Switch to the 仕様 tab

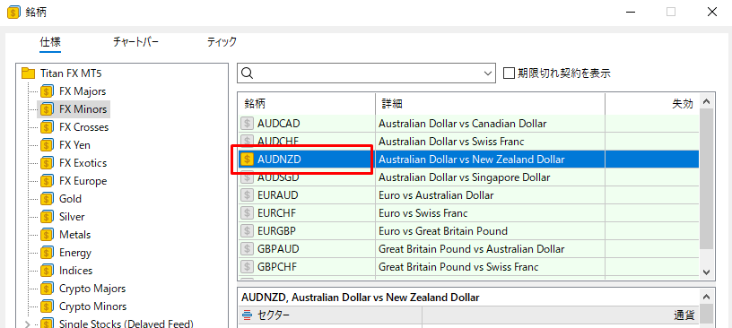50,42
